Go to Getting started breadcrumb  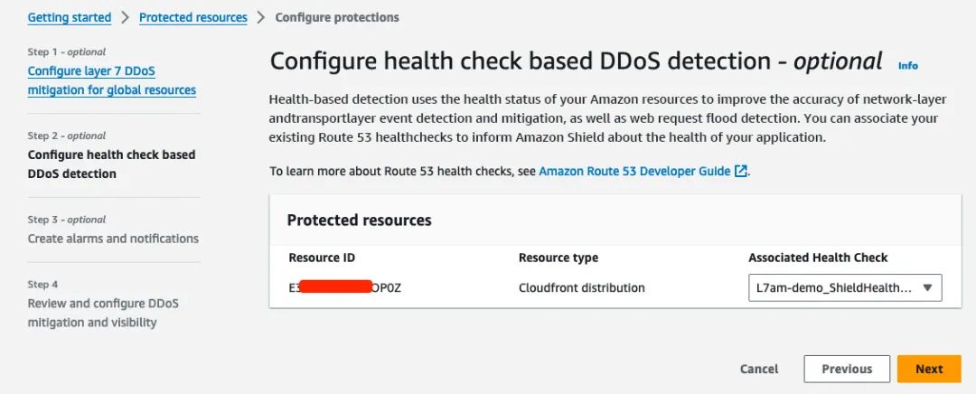(69, 17)
